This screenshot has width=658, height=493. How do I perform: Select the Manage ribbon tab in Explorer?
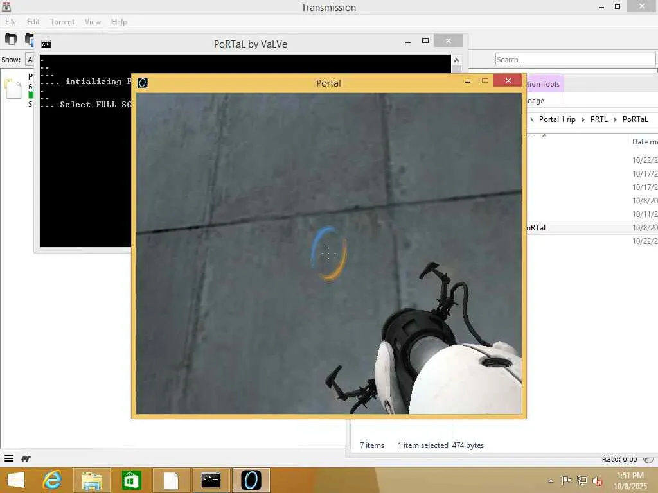[x=535, y=101]
